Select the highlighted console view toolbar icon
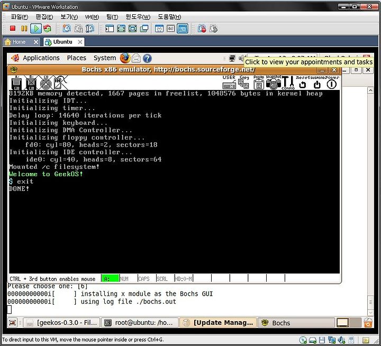 (x=183, y=29)
